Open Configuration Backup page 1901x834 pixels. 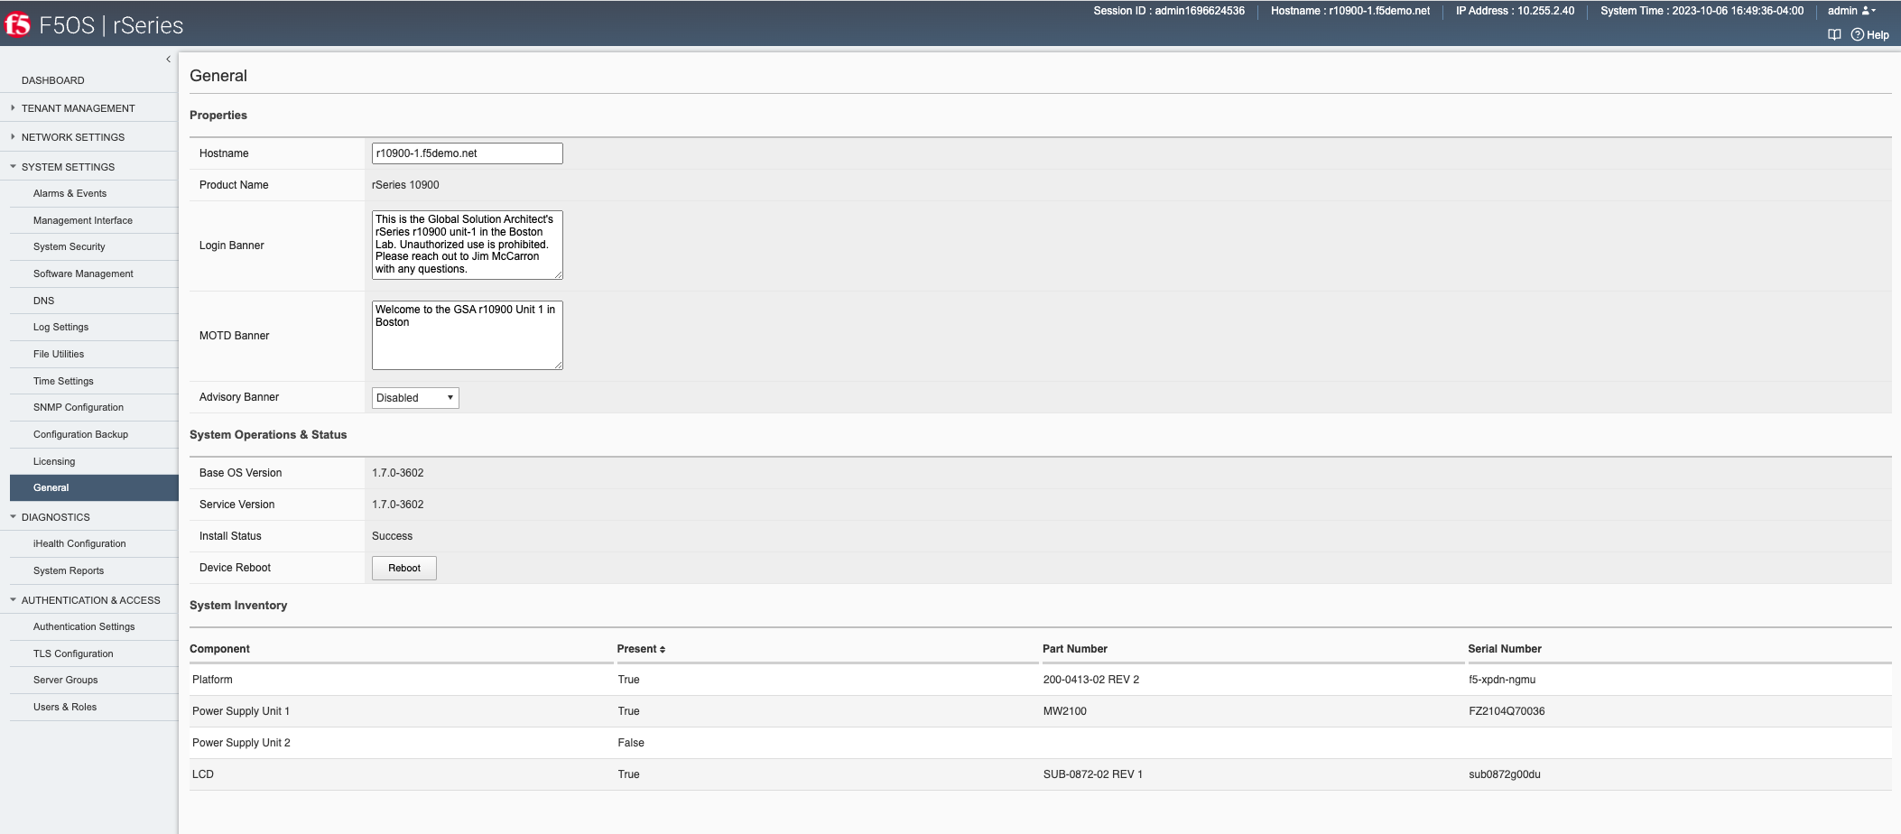(80, 434)
